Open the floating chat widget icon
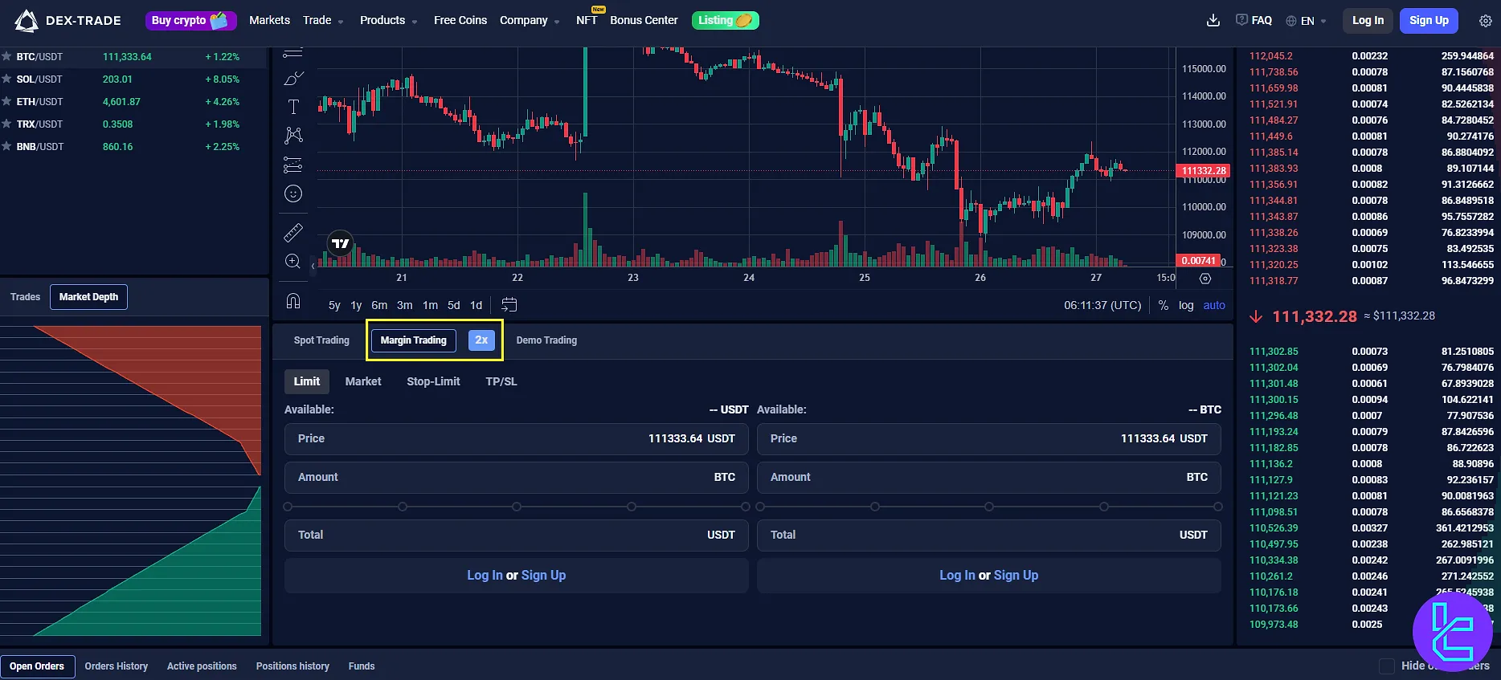The width and height of the screenshot is (1501, 680). [x=1453, y=631]
